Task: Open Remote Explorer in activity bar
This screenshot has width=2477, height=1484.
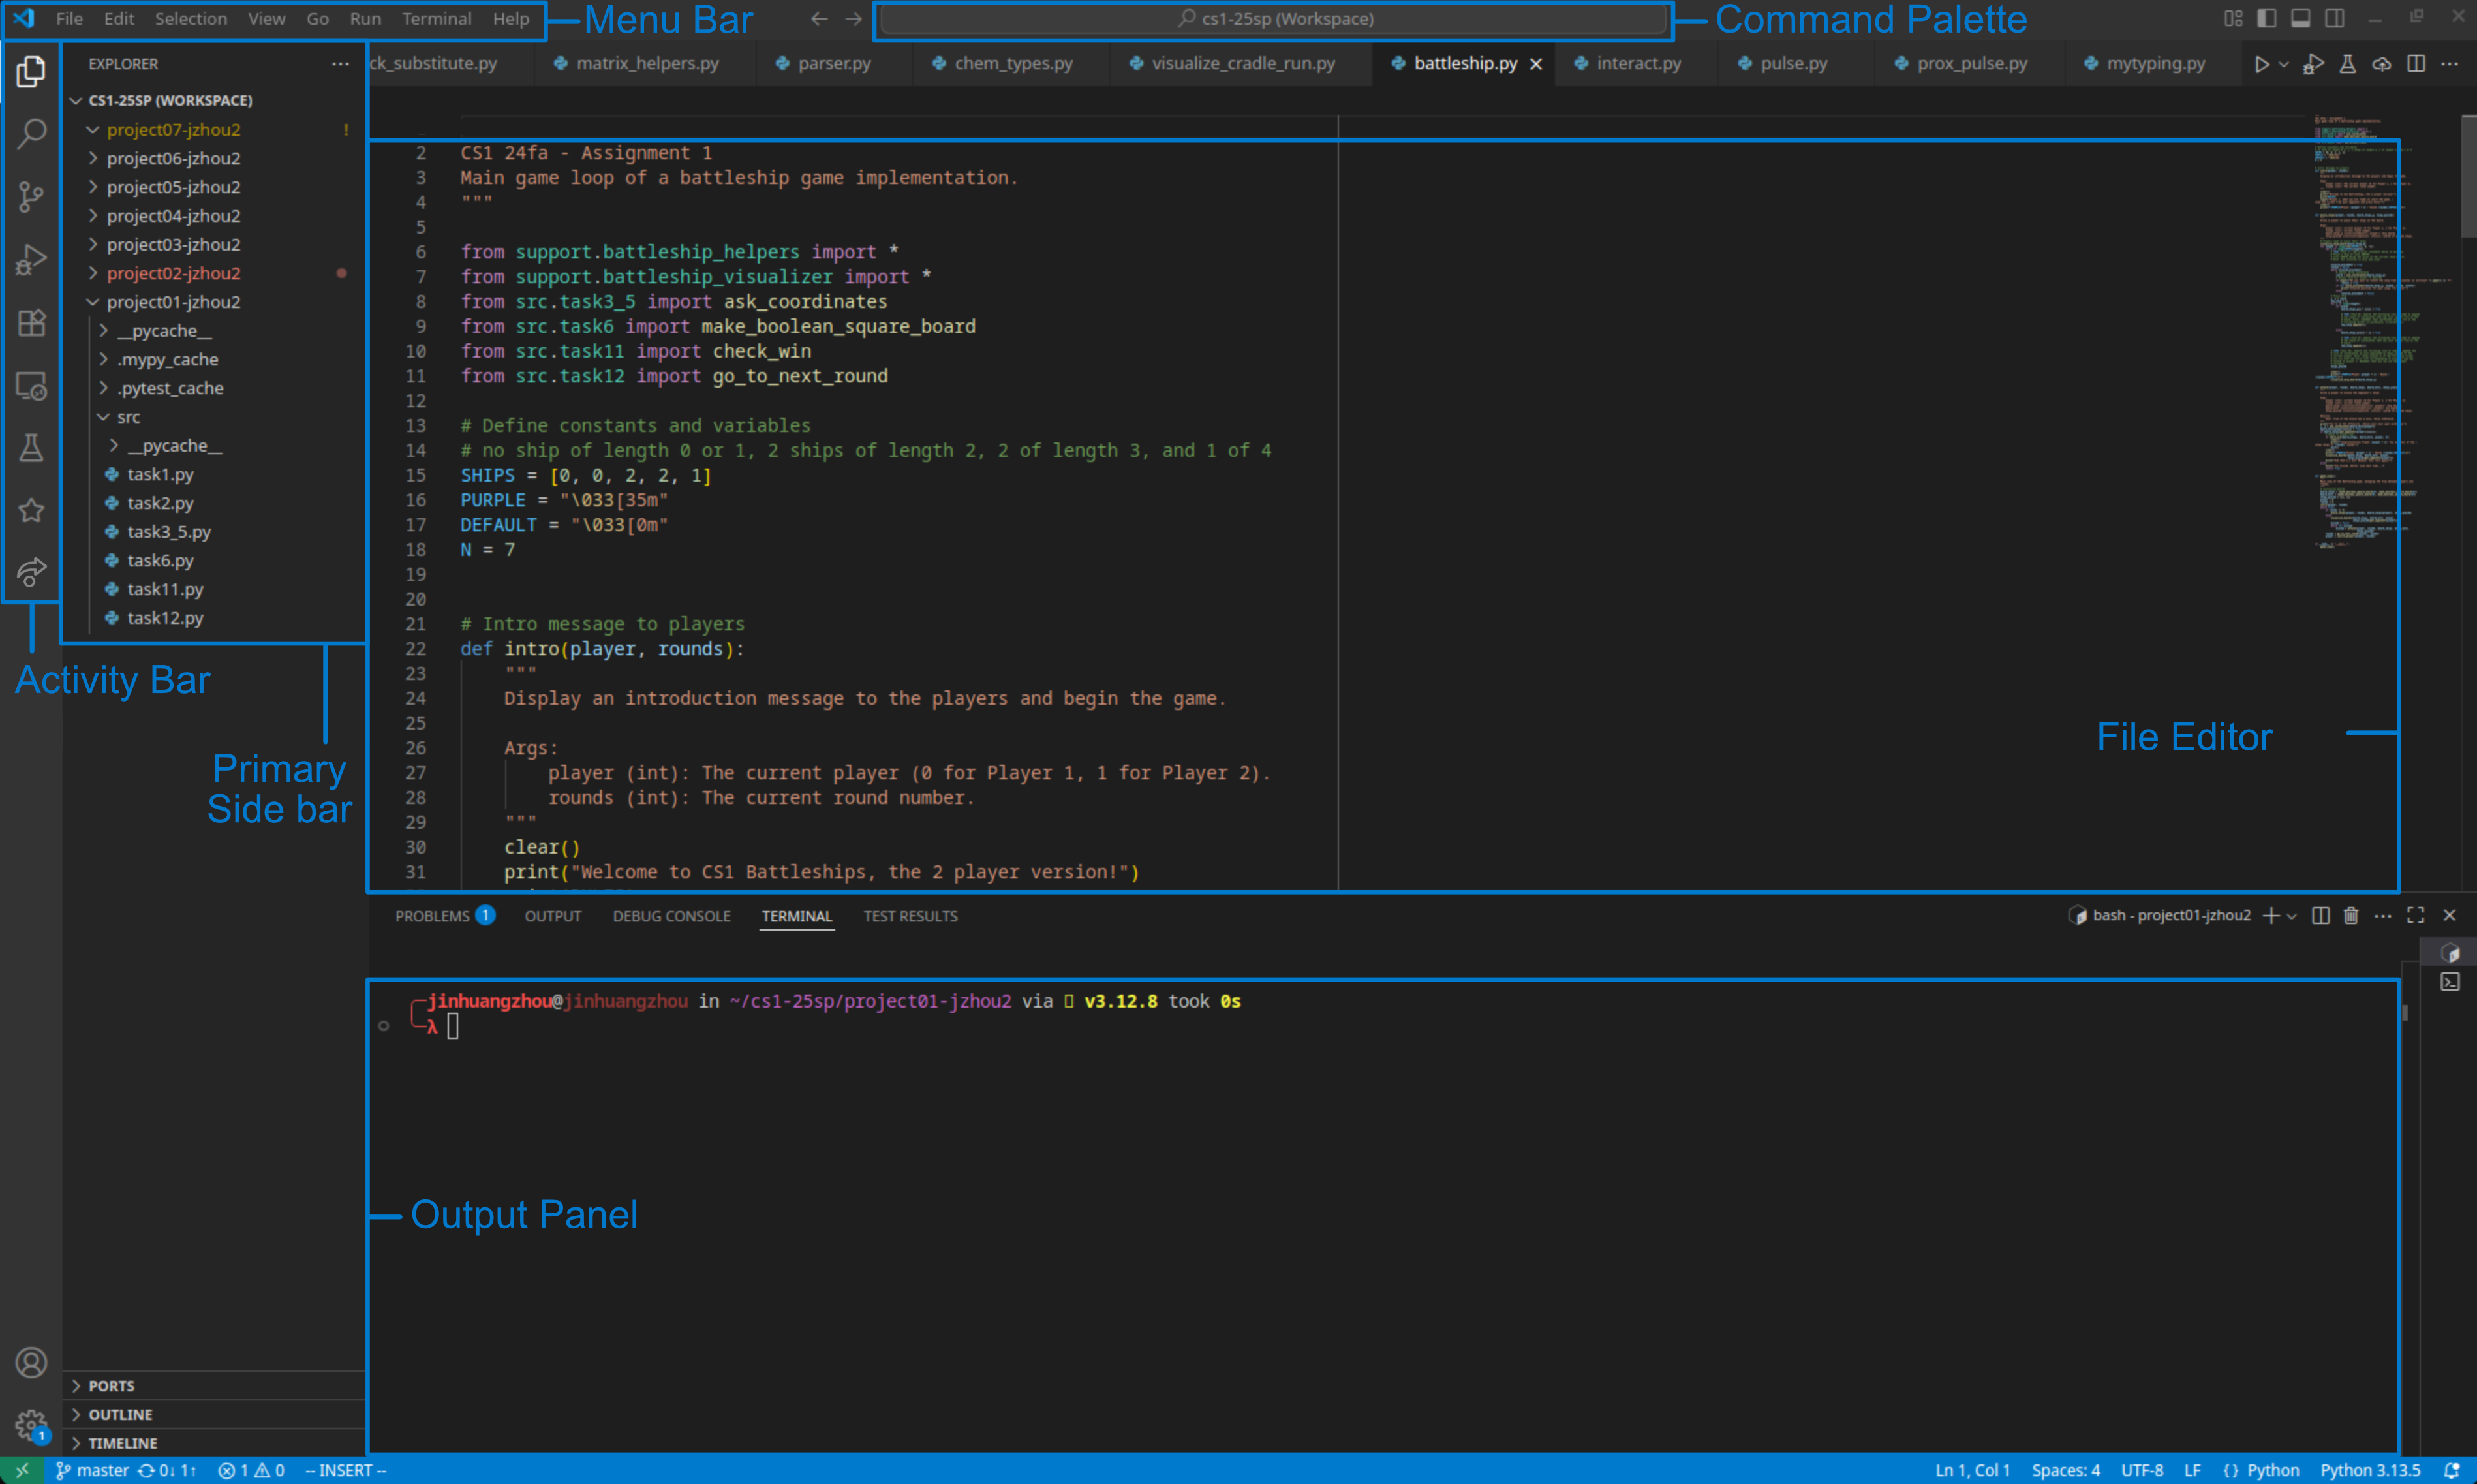Action: tap(31, 386)
